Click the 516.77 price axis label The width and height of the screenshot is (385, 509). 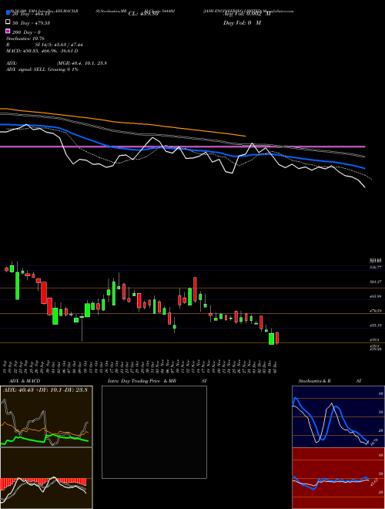pyautogui.click(x=376, y=268)
